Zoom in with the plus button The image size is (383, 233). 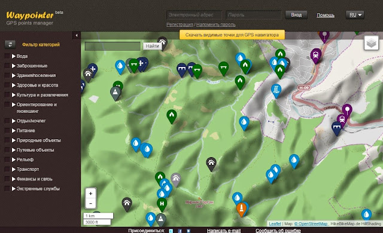(x=90, y=194)
